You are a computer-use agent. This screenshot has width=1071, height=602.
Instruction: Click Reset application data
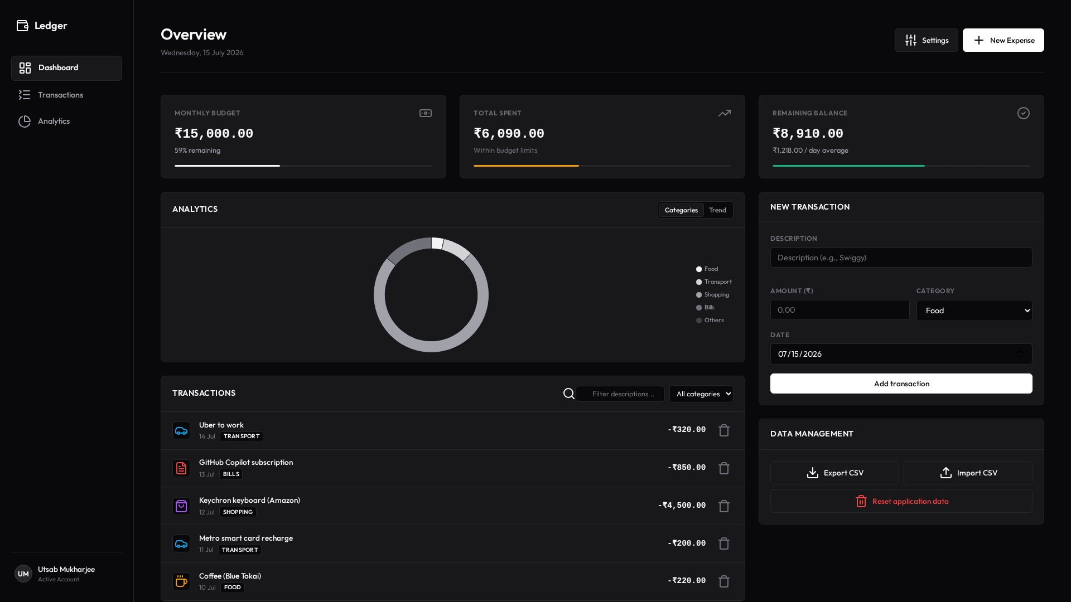[901, 501]
